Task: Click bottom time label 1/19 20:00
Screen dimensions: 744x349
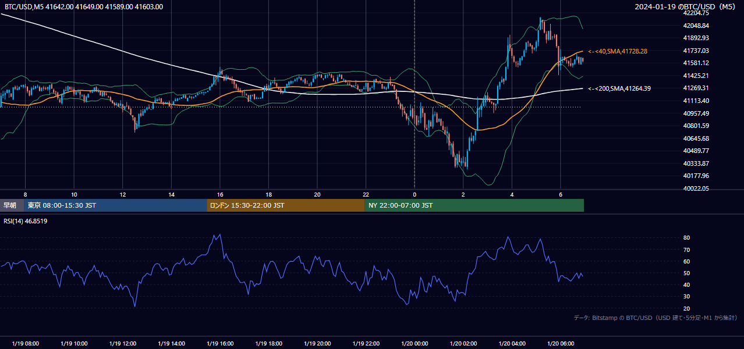Action: [x=317, y=344]
